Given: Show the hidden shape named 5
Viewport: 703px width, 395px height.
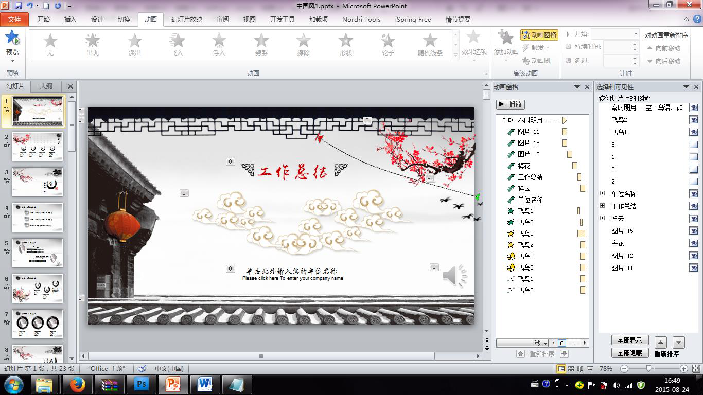Looking at the screenshot, I should coord(694,145).
